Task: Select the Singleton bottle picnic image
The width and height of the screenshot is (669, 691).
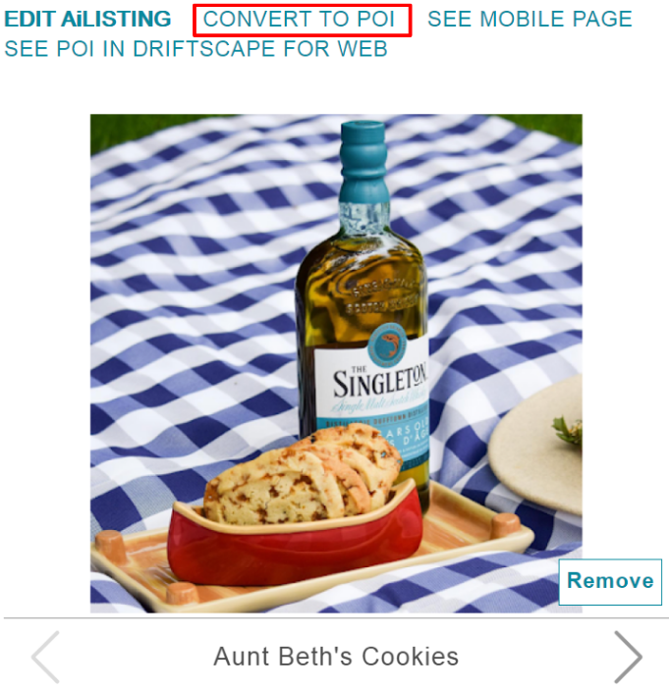Action: point(336,363)
